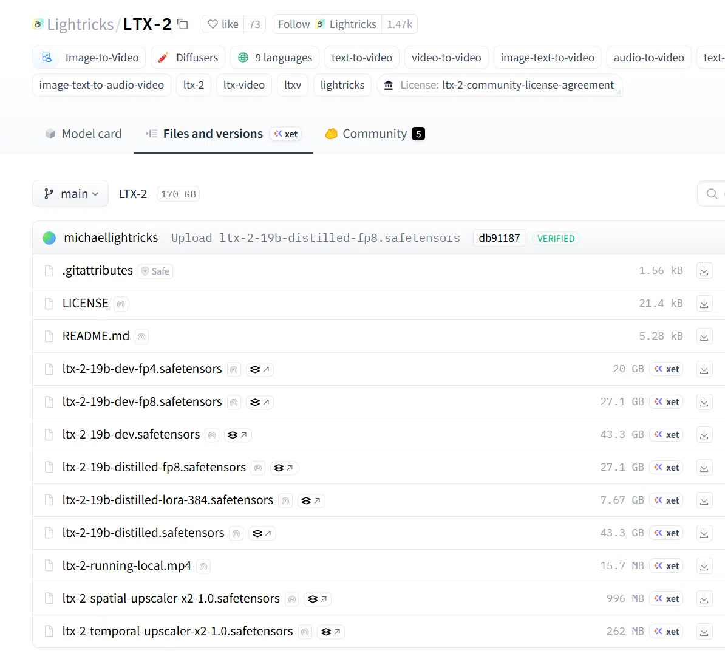This screenshot has width=725, height=659.
Task: Select the text-to-video tag
Action: click(361, 57)
